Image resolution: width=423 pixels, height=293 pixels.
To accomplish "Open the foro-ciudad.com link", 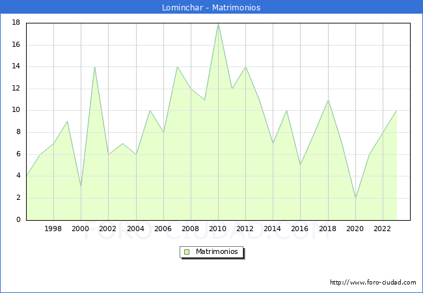I will coord(373,283).
